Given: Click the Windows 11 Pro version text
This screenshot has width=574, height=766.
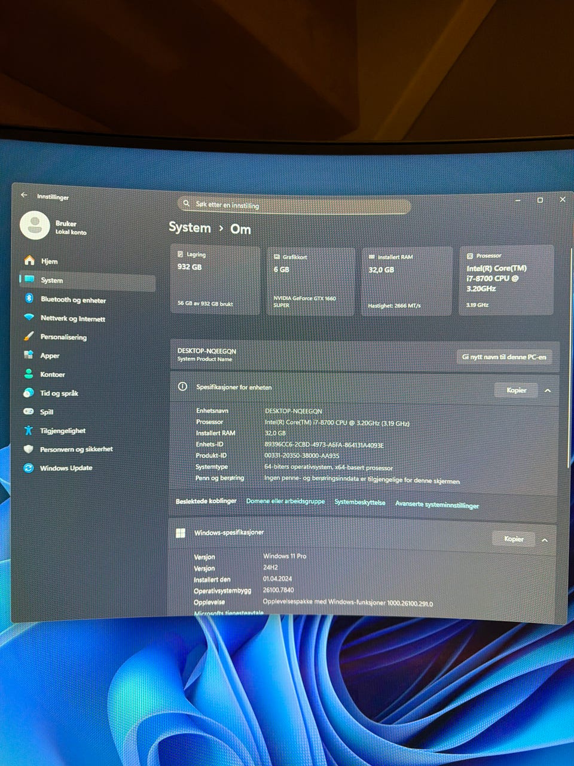Looking at the screenshot, I should pyautogui.click(x=285, y=556).
